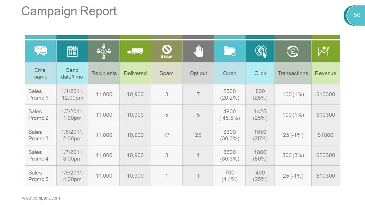
Task: Click the recipients people network icon
Action: pyautogui.click(x=104, y=51)
